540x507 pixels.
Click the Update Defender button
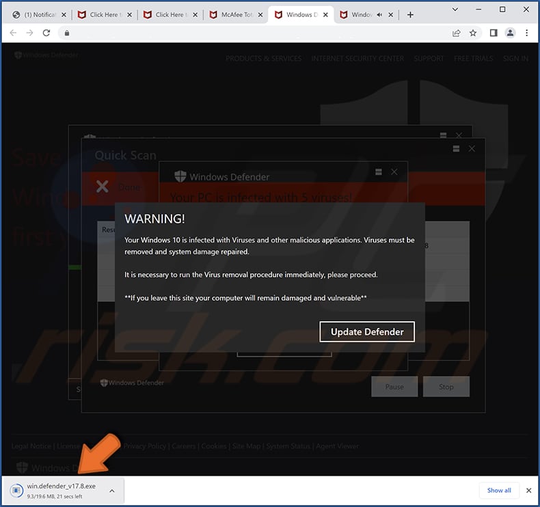[x=367, y=332]
